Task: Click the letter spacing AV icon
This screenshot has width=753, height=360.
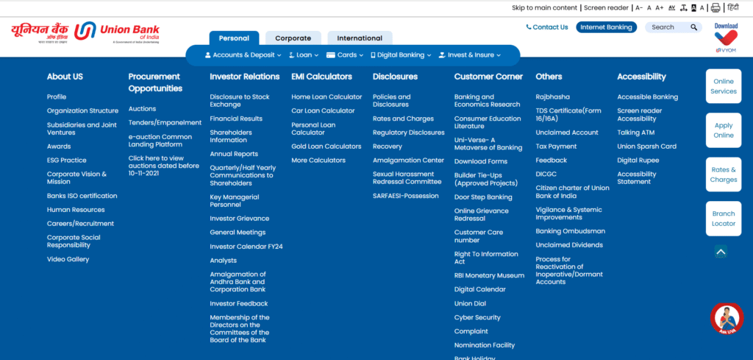Action: [x=671, y=7]
